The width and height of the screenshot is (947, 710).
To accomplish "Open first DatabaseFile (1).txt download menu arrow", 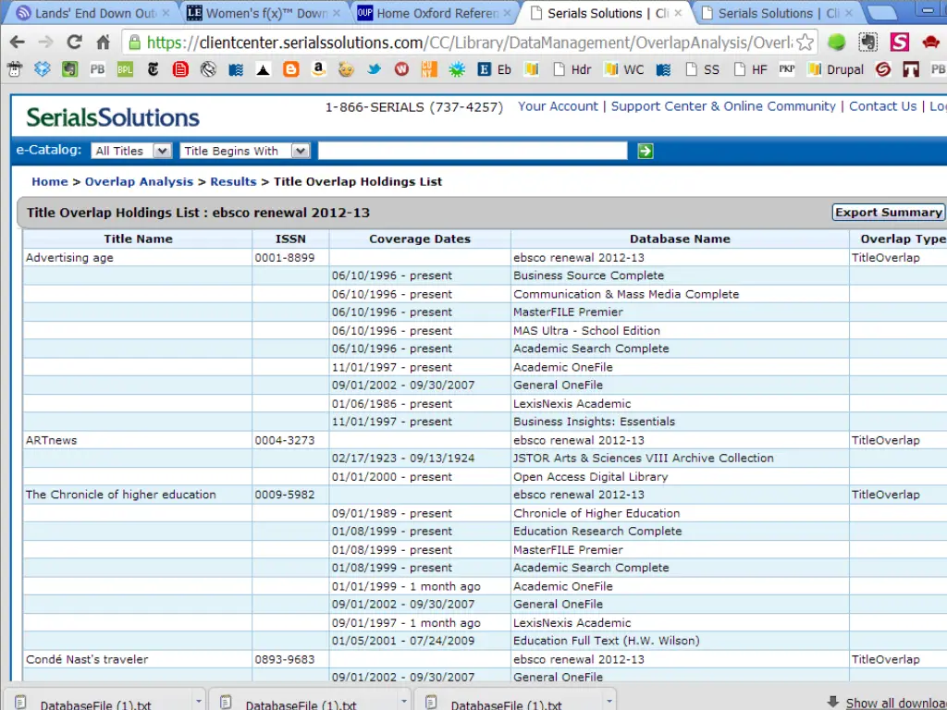I will tap(199, 701).
